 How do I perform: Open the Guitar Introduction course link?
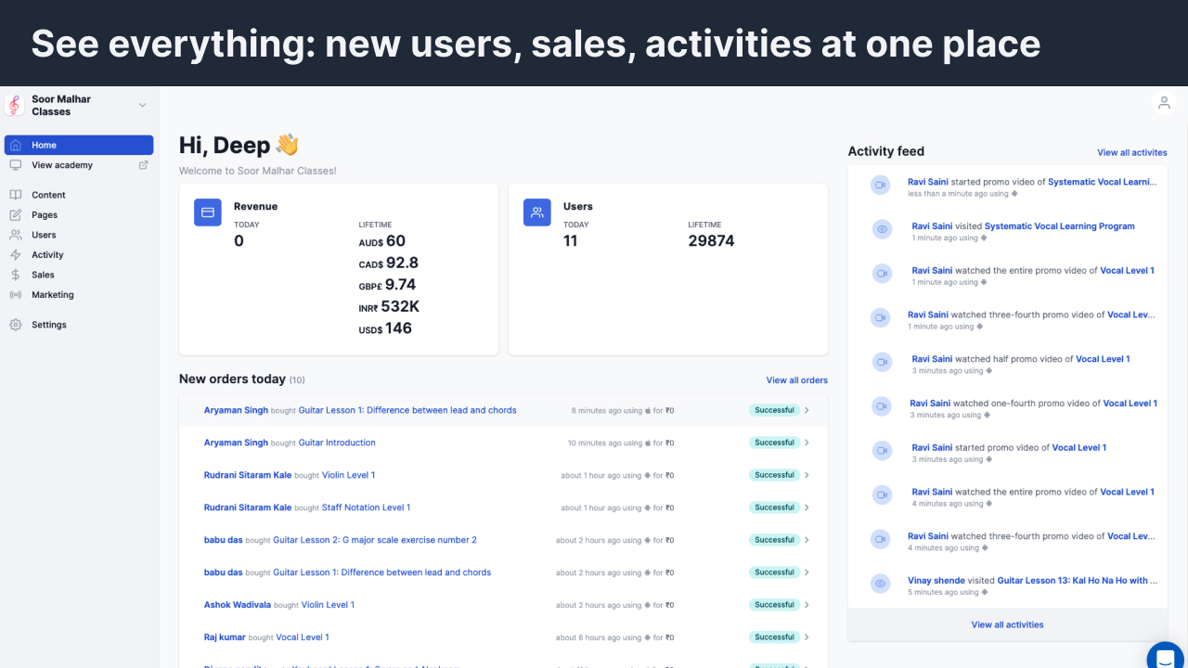[x=337, y=443]
